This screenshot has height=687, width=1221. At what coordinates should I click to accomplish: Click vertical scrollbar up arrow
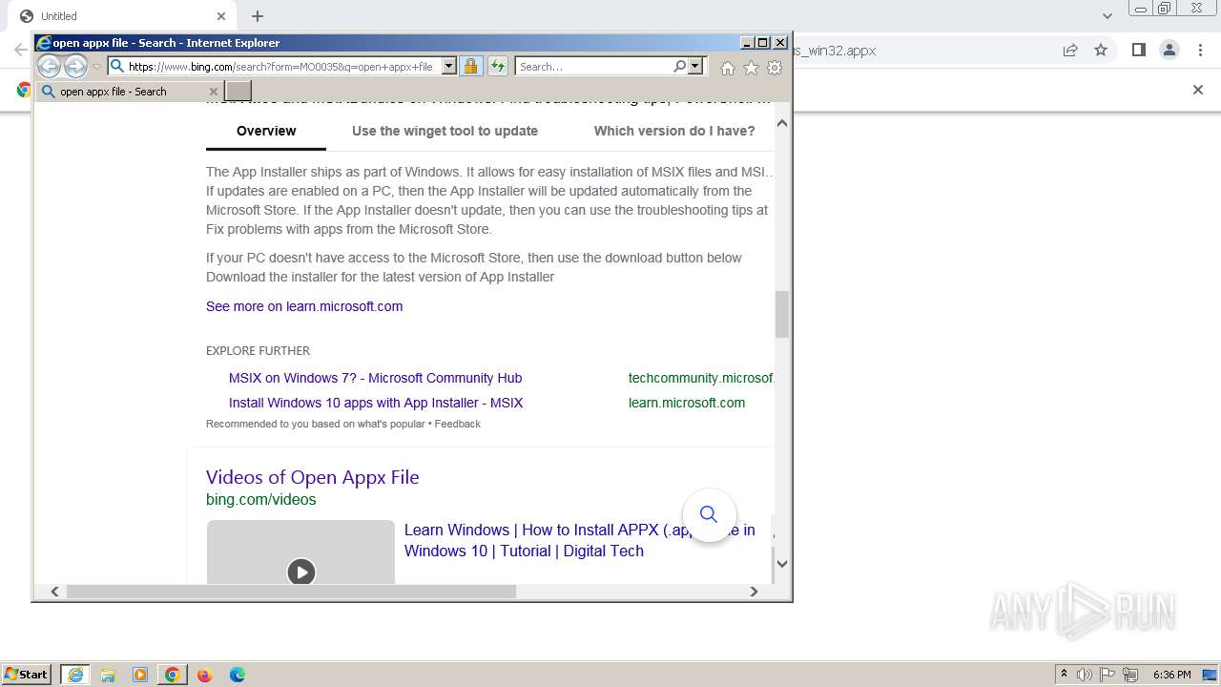click(x=782, y=123)
